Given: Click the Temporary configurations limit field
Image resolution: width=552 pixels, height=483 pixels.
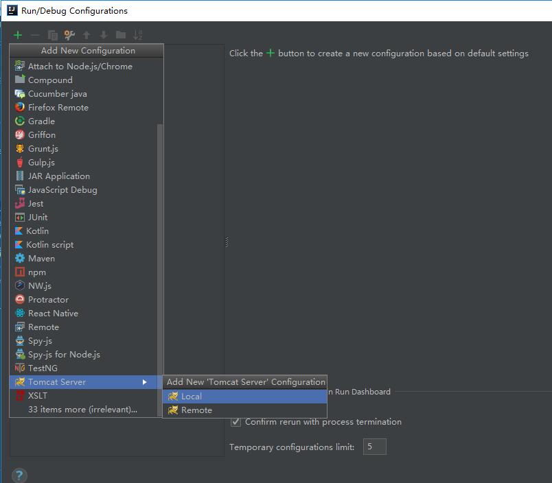Looking at the screenshot, I should pos(375,447).
